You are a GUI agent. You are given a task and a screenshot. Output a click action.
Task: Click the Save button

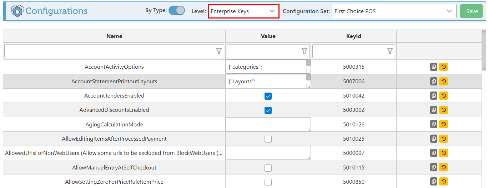pyautogui.click(x=472, y=11)
